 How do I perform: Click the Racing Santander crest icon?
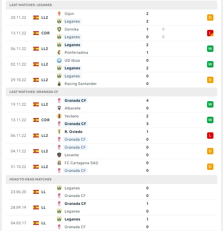point(59,84)
